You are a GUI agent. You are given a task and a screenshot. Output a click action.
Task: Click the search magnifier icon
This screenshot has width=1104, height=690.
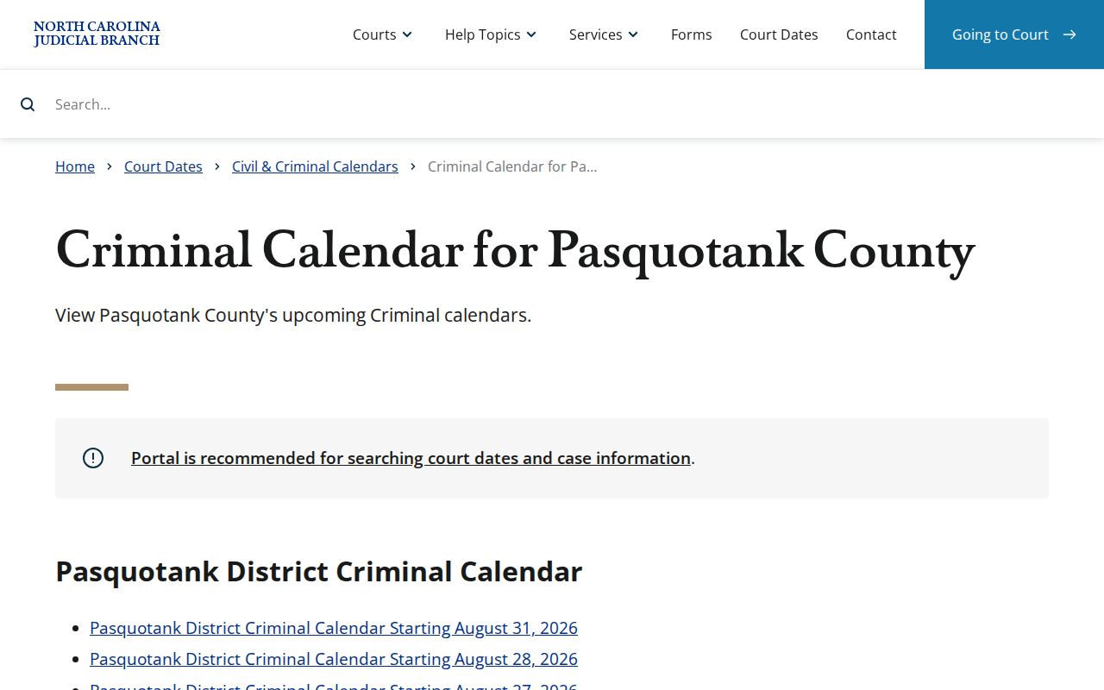(x=28, y=104)
